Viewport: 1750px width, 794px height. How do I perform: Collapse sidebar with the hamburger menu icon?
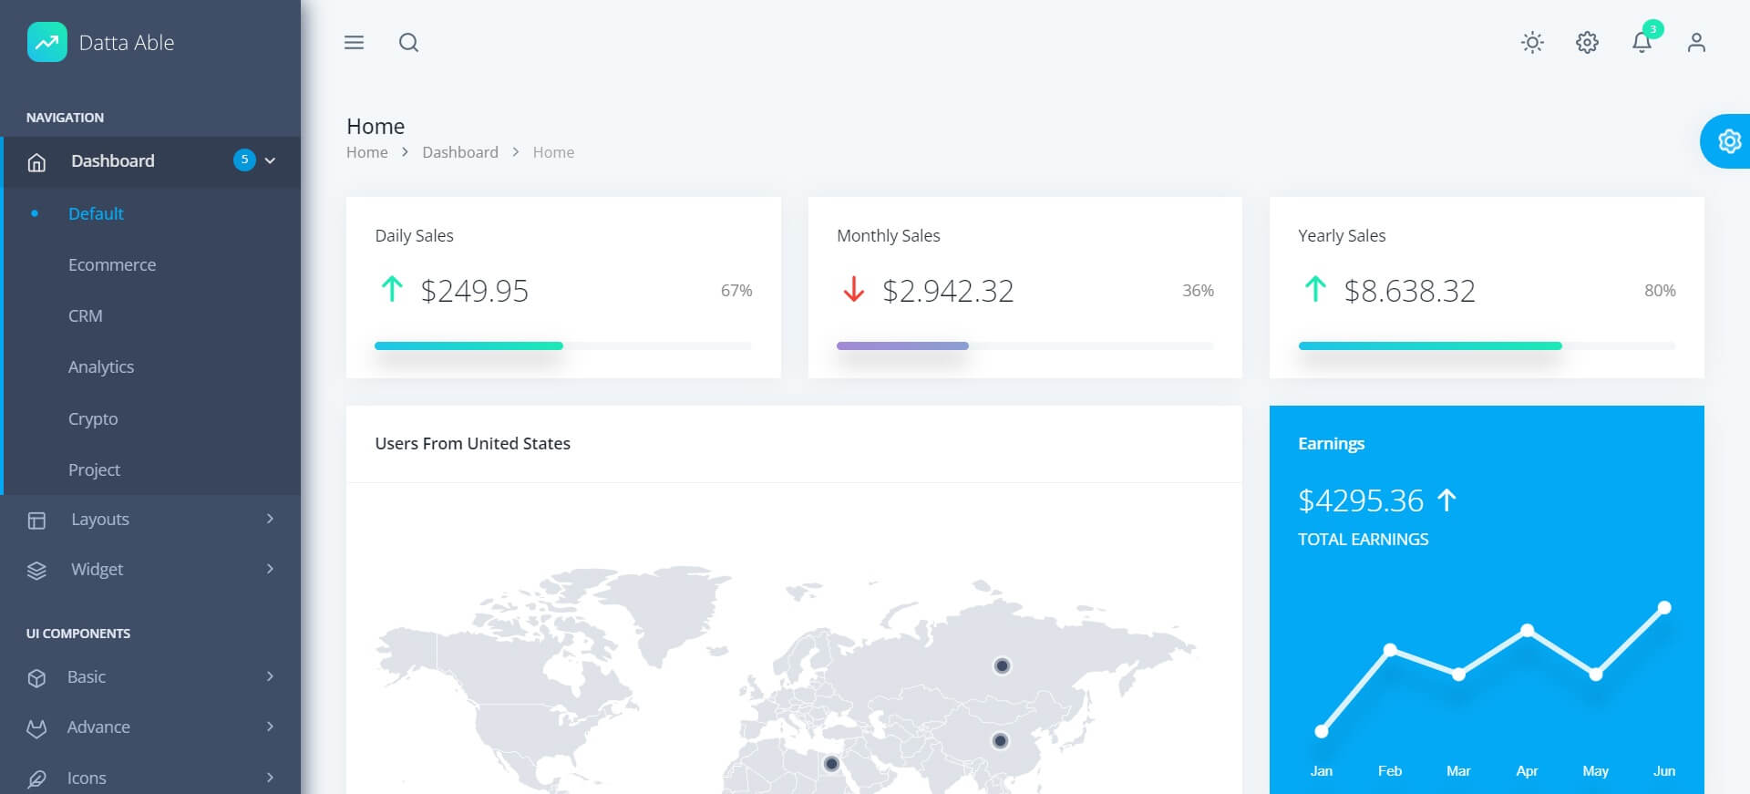click(354, 42)
